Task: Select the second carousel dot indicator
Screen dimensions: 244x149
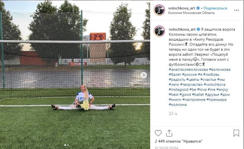Action: (68, 145)
